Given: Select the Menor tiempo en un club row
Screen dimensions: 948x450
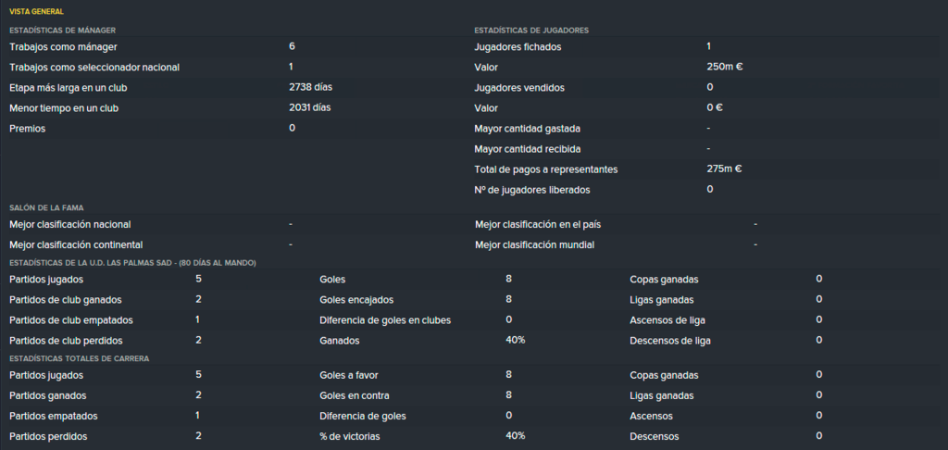Looking at the screenshot, I should 237,108.
